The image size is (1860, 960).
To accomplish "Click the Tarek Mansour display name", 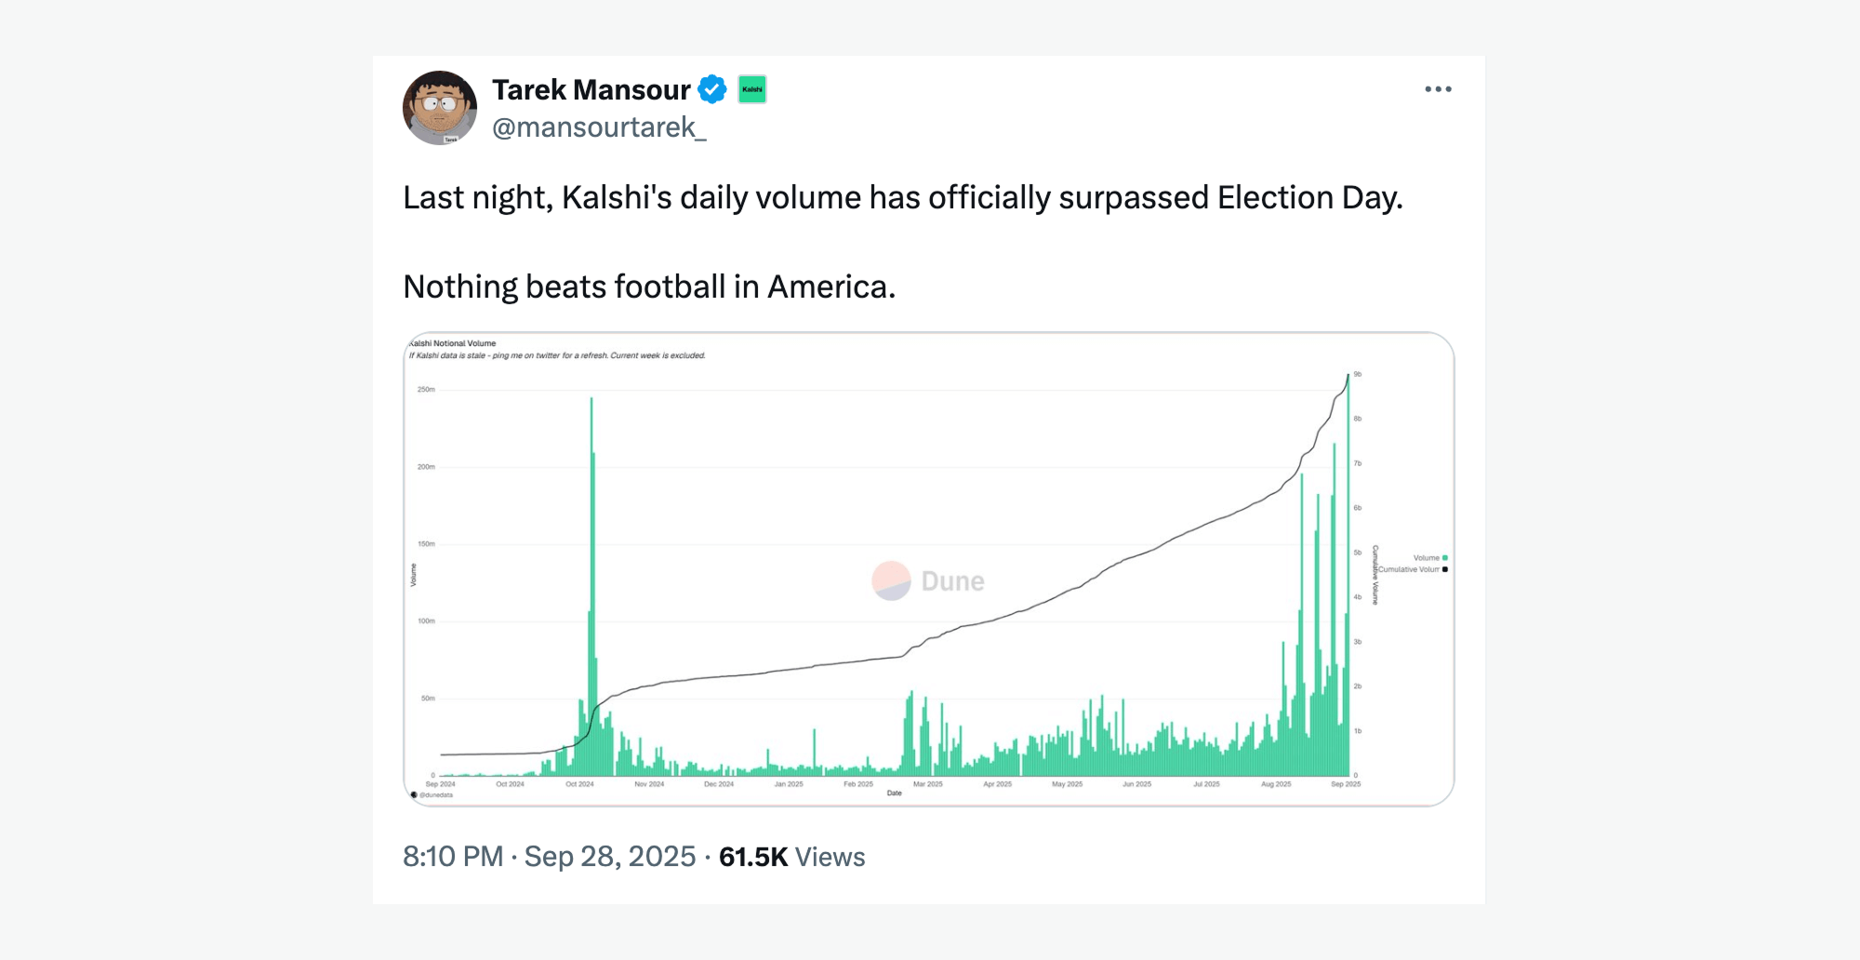I will [591, 89].
